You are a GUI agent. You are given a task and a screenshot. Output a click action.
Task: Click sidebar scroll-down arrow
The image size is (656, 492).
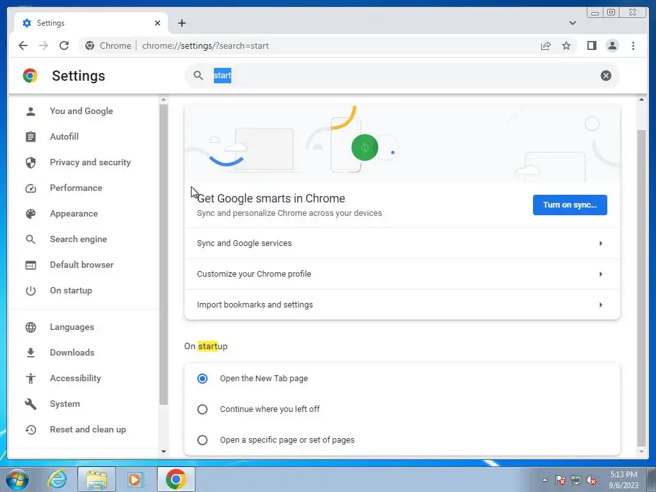[163, 452]
